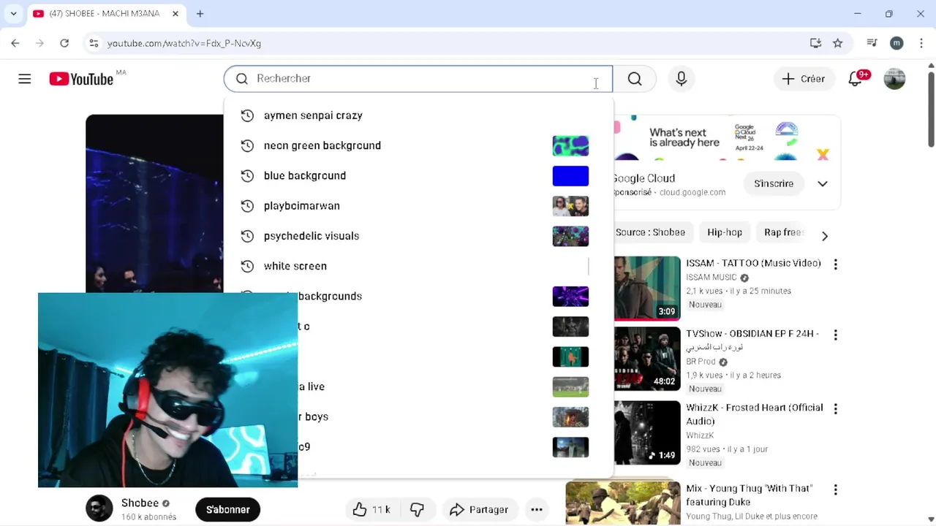
Task: Open Chrome three-dot menu
Action: click(921, 43)
